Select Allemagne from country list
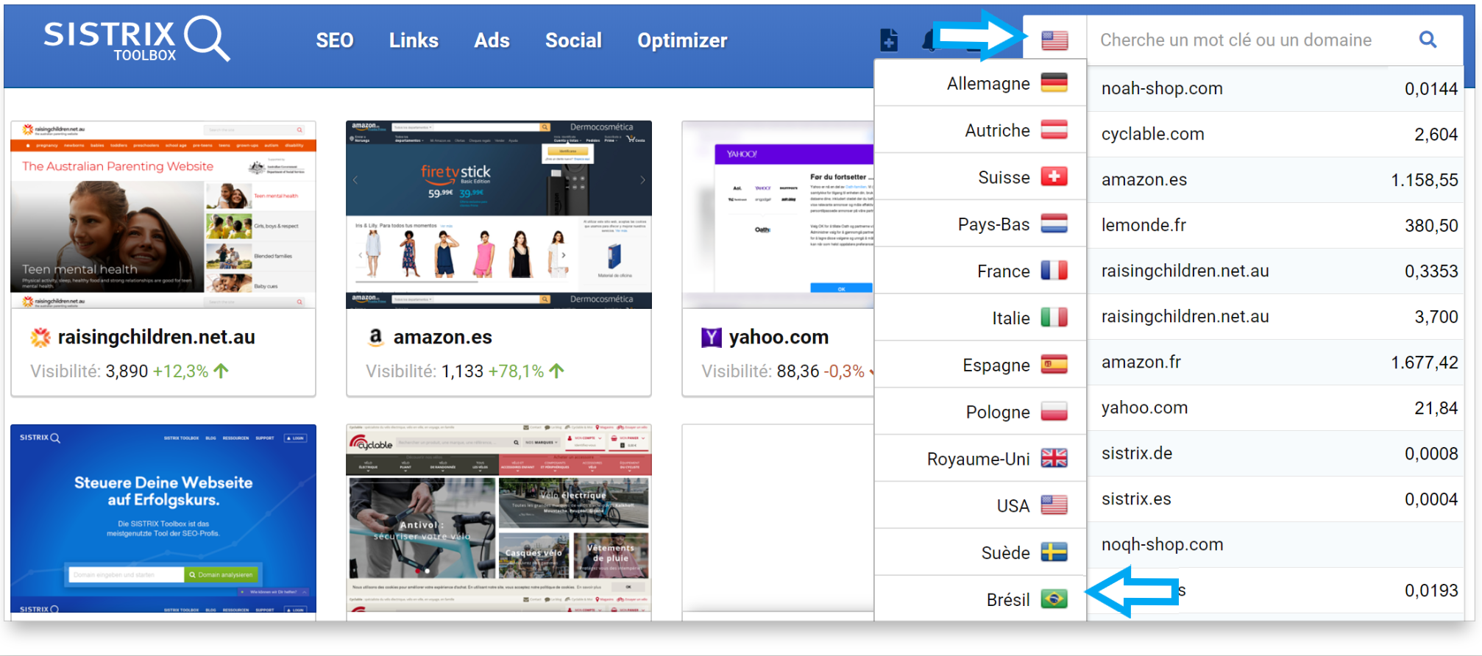1482x656 pixels. (980, 83)
